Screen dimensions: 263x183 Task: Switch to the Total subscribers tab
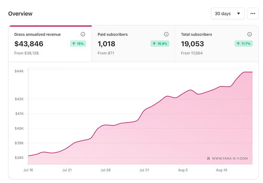pyautogui.click(x=217, y=44)
